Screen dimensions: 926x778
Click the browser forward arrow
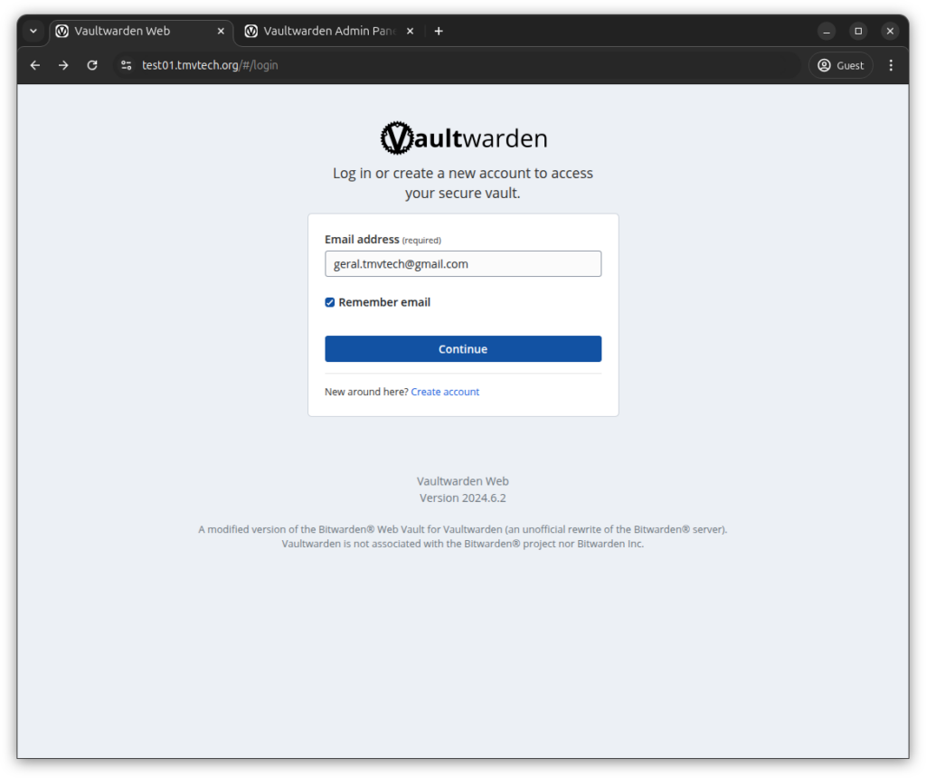click(63, 65)
